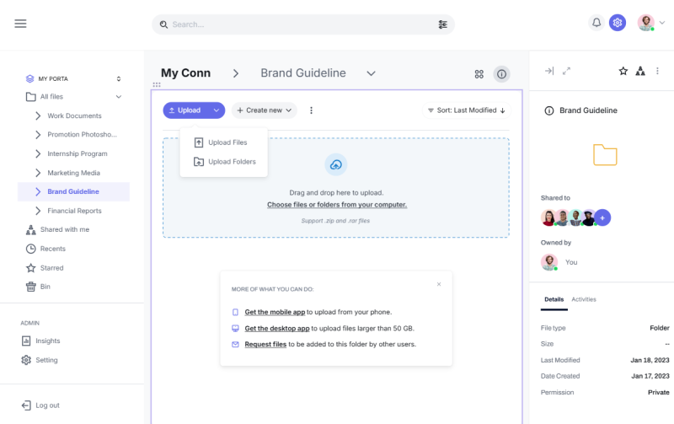Open Sort: Last Modified dropdown
The image size is (674, 424).
tap(466, 110)
